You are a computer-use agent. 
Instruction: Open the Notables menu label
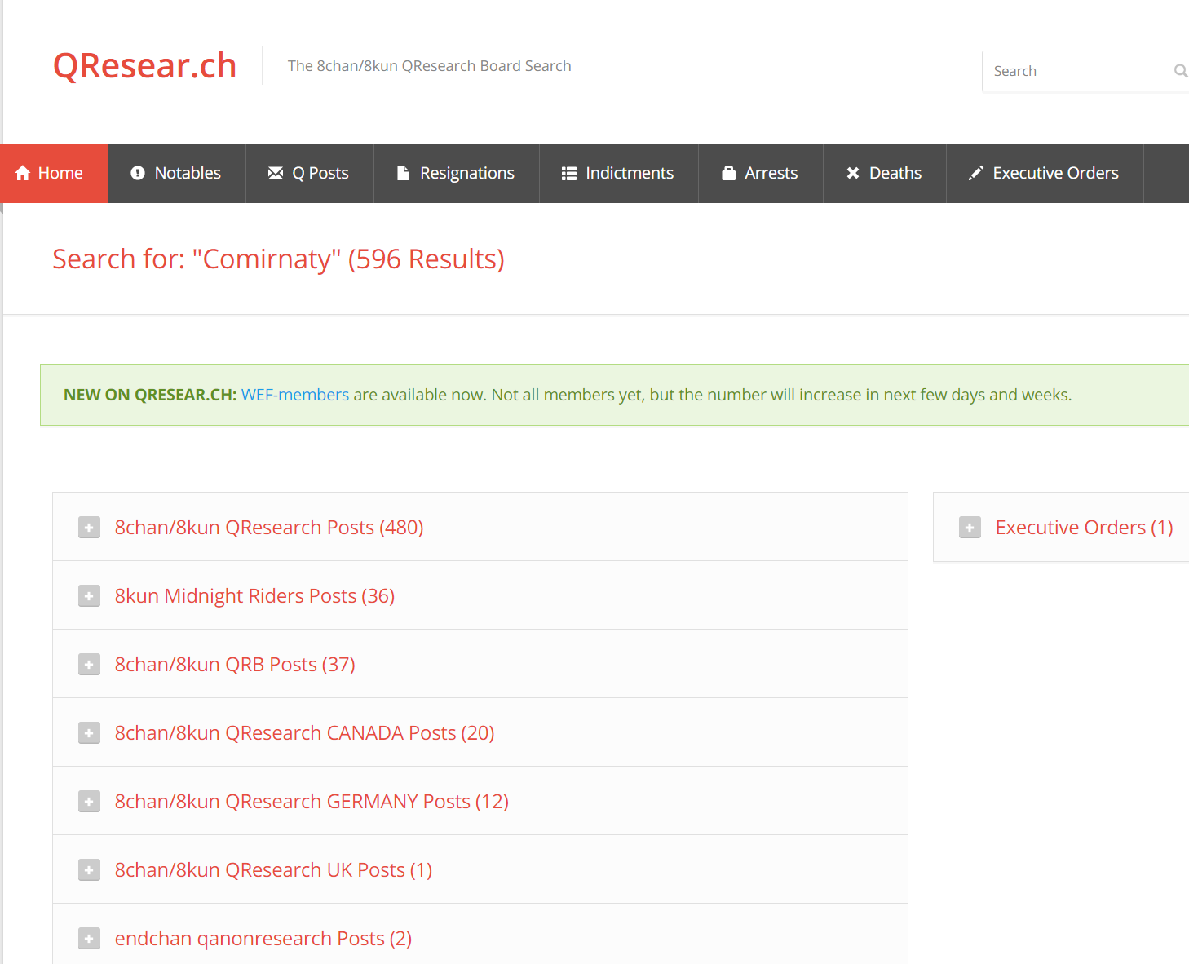pyautogui.click(x=188, y=173)
